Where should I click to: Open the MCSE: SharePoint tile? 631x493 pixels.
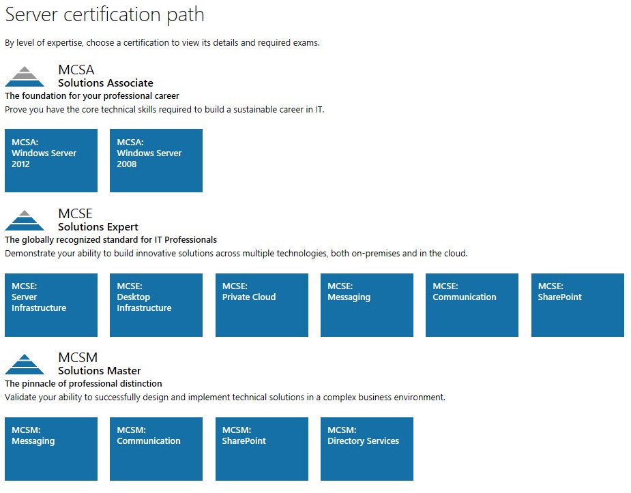[578, 305]
